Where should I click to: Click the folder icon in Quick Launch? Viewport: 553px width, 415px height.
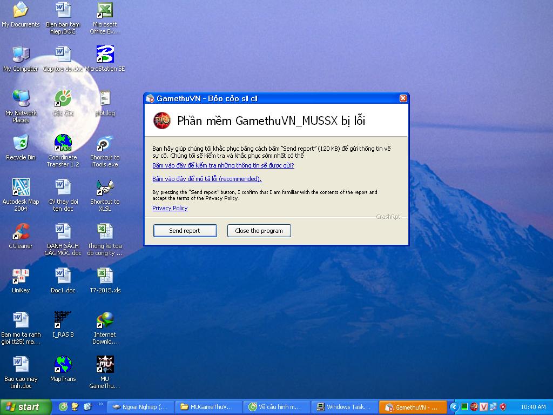click(x=75, y=407)
